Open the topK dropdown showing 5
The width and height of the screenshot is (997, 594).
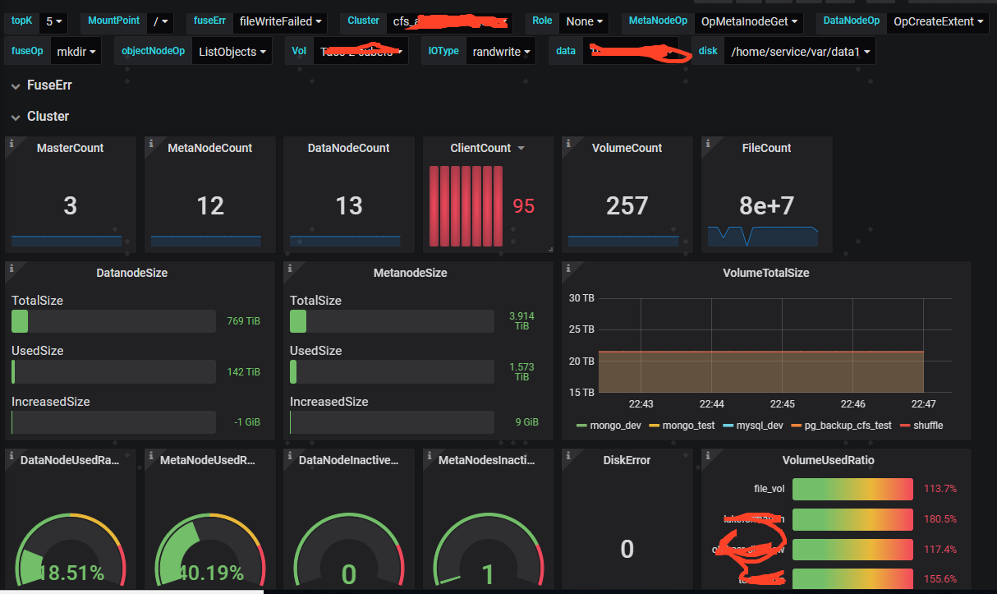(x=55, y=21)
